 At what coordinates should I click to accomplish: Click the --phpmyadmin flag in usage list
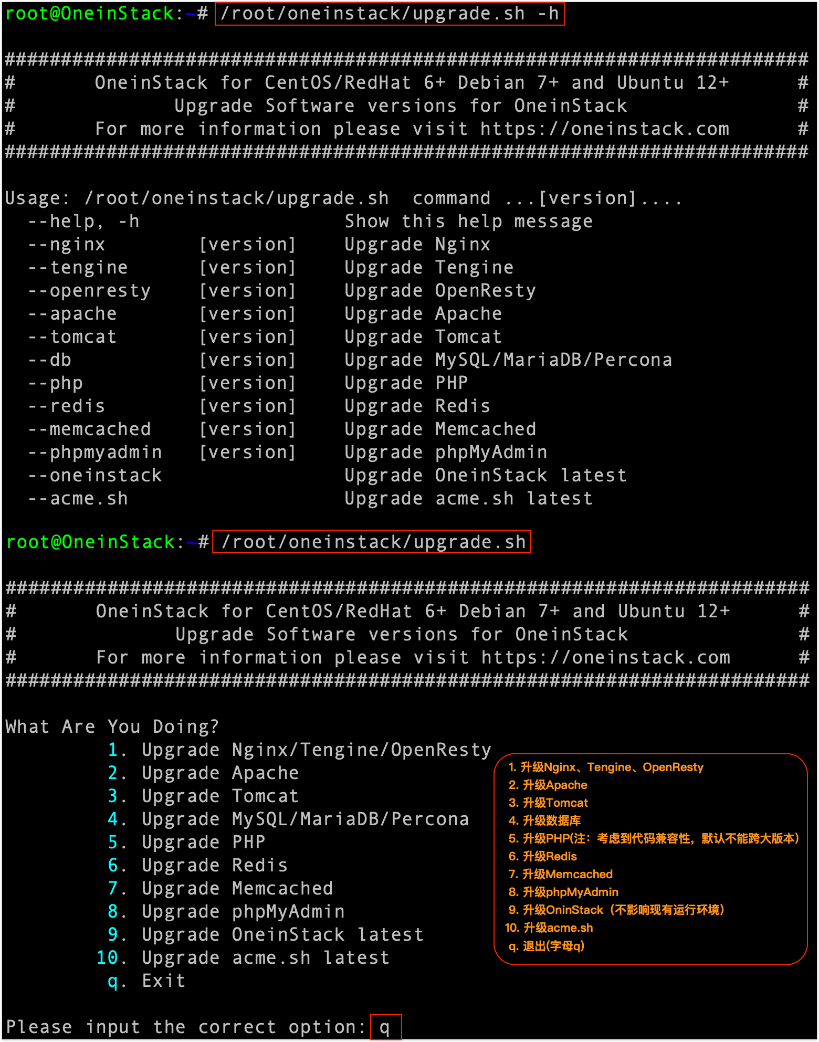95,452
